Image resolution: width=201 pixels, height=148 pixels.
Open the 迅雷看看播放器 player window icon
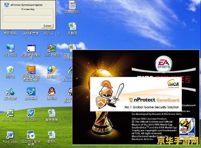(x=31, y=48)
